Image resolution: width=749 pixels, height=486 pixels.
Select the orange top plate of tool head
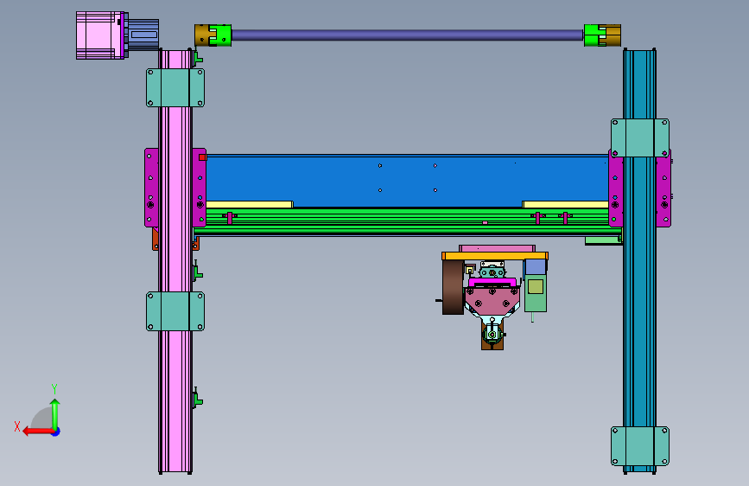click(x=494, y=256)
